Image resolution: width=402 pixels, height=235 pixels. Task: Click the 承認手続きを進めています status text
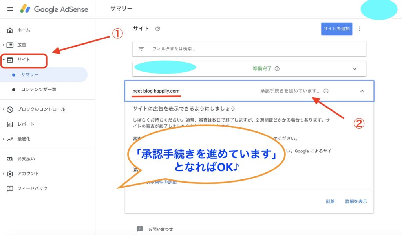tap(291, 91)
